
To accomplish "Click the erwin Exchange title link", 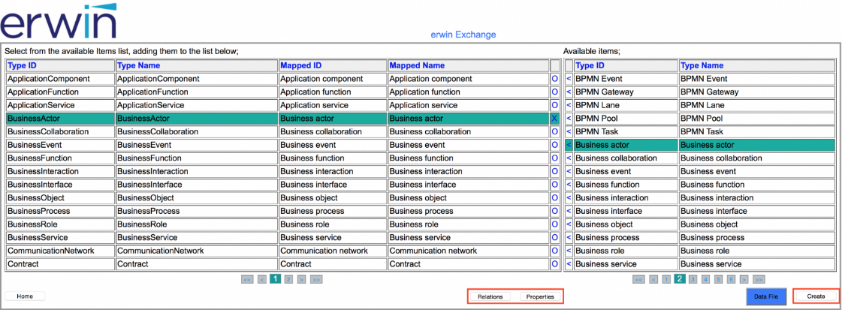I will pos(463,35).
